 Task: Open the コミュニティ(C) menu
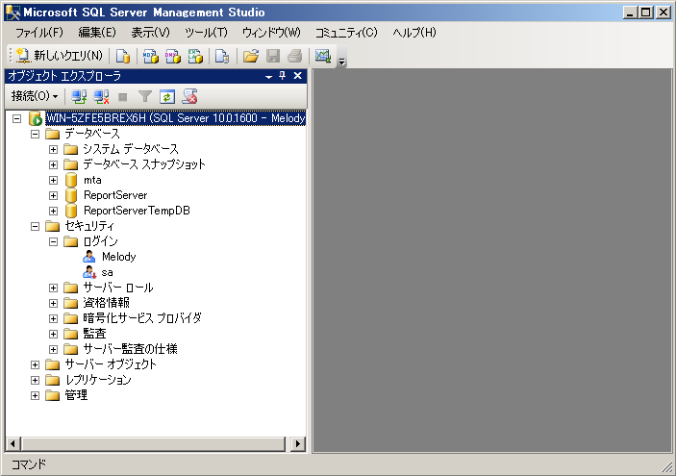tap(346, 33)
